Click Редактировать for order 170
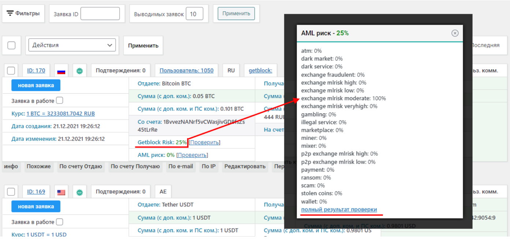The image size is (510, 242). [x=245, y=167]
